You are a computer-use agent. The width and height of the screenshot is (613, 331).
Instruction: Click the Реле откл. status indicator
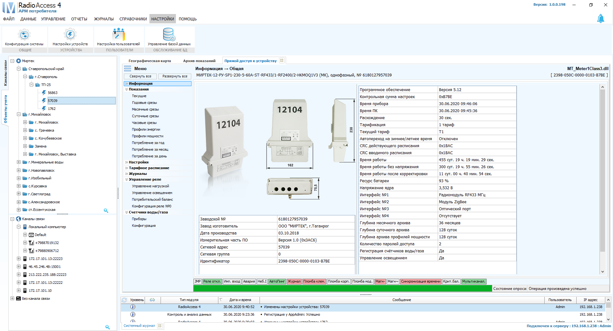pyautogui.click(x=212, y=281)
